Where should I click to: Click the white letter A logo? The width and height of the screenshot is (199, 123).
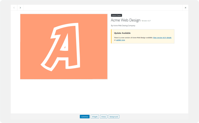coord(61,47)
